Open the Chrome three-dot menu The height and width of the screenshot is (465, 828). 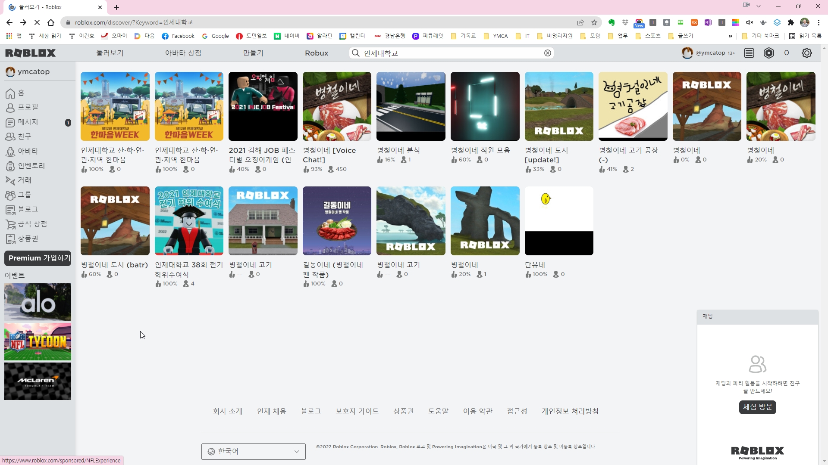click(x=819, y=22)
